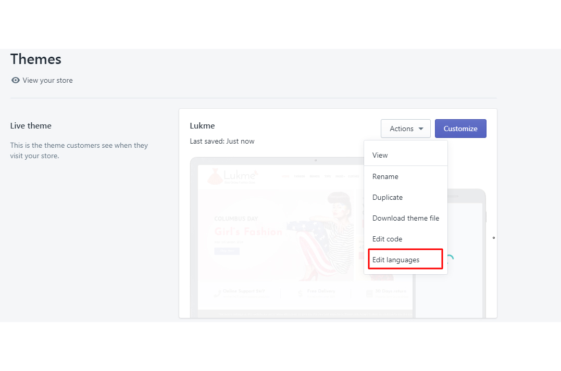Click the shop button under Girl's Fashion
This screenshot has height=371, width=561.
(x=227, y=251)
